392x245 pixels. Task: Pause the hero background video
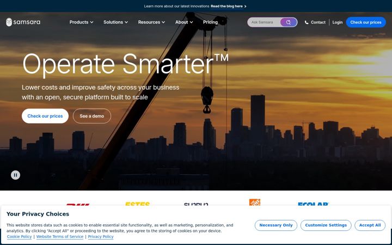(x=15, y=175)
